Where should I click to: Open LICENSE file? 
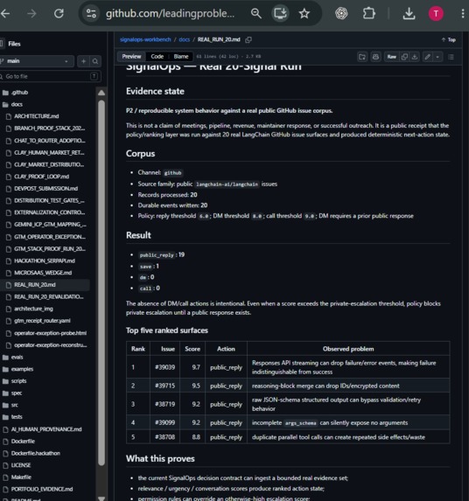(21, 465)
